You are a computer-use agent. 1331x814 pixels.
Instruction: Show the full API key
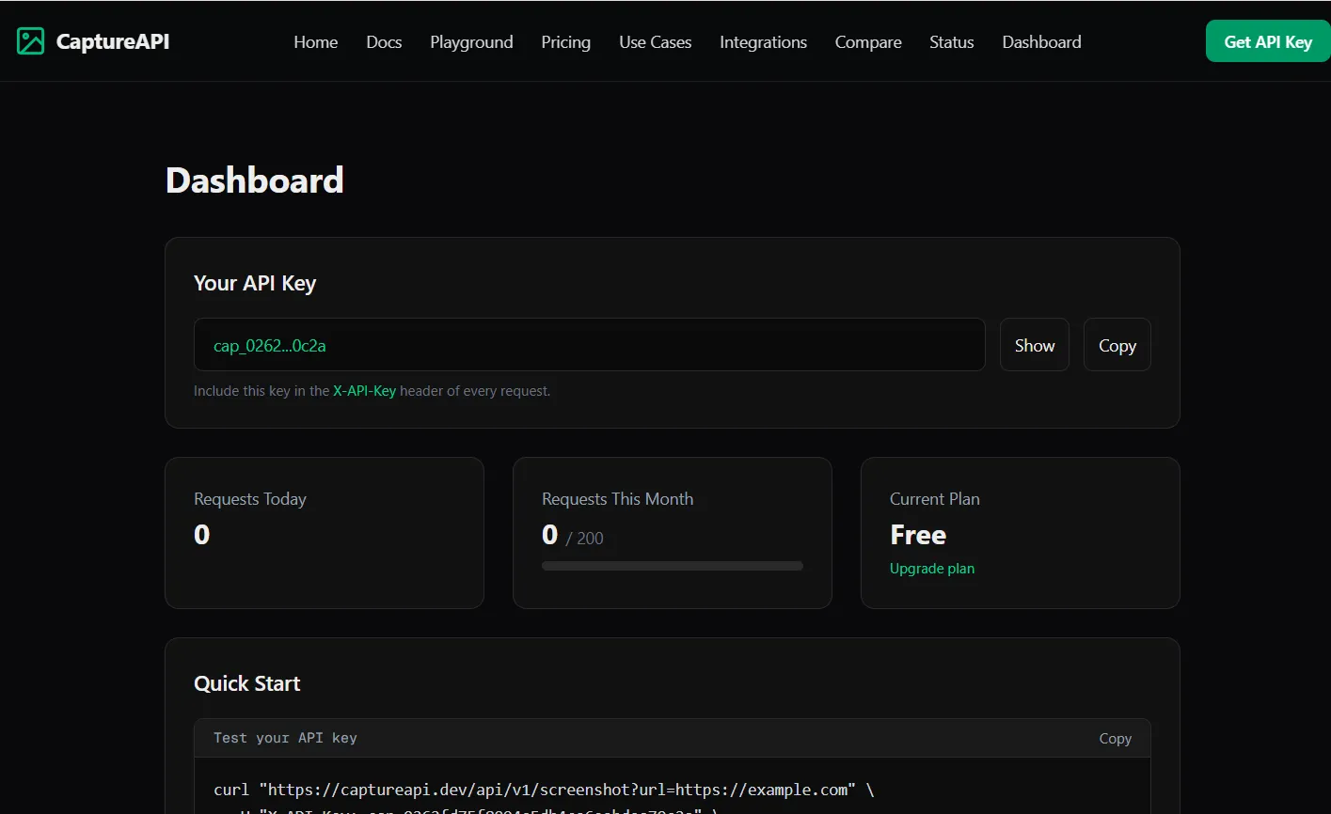coord(1035,345)
